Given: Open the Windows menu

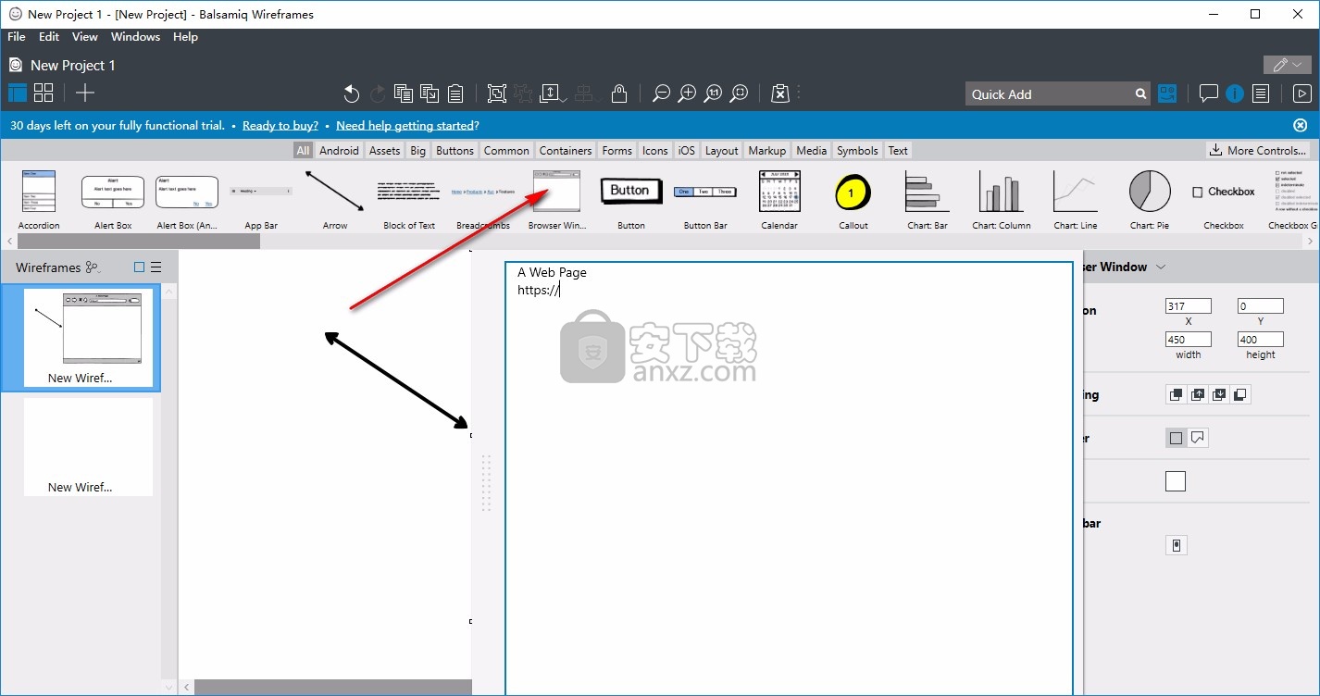Looking at the screenshot, I should (135, 37).
